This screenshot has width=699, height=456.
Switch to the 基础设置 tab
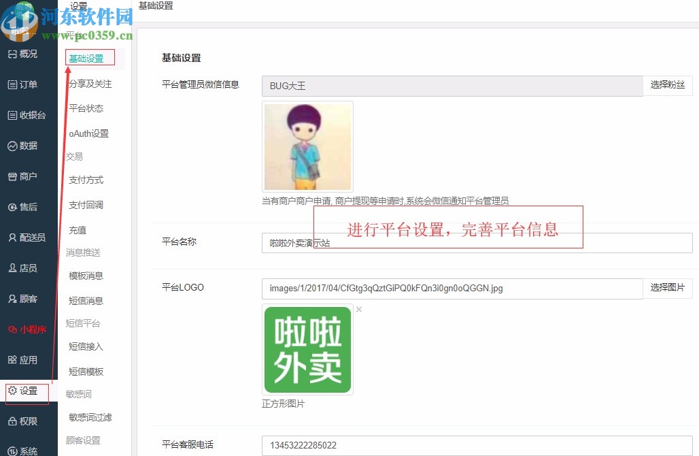(89, 58)
